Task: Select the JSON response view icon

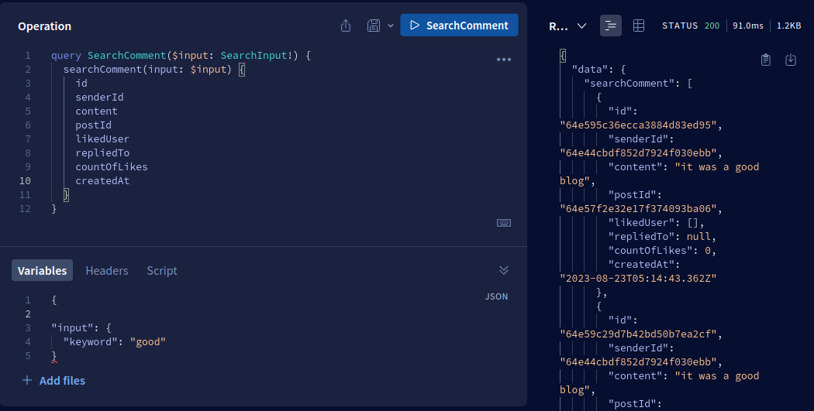Action: coord(611,26)
